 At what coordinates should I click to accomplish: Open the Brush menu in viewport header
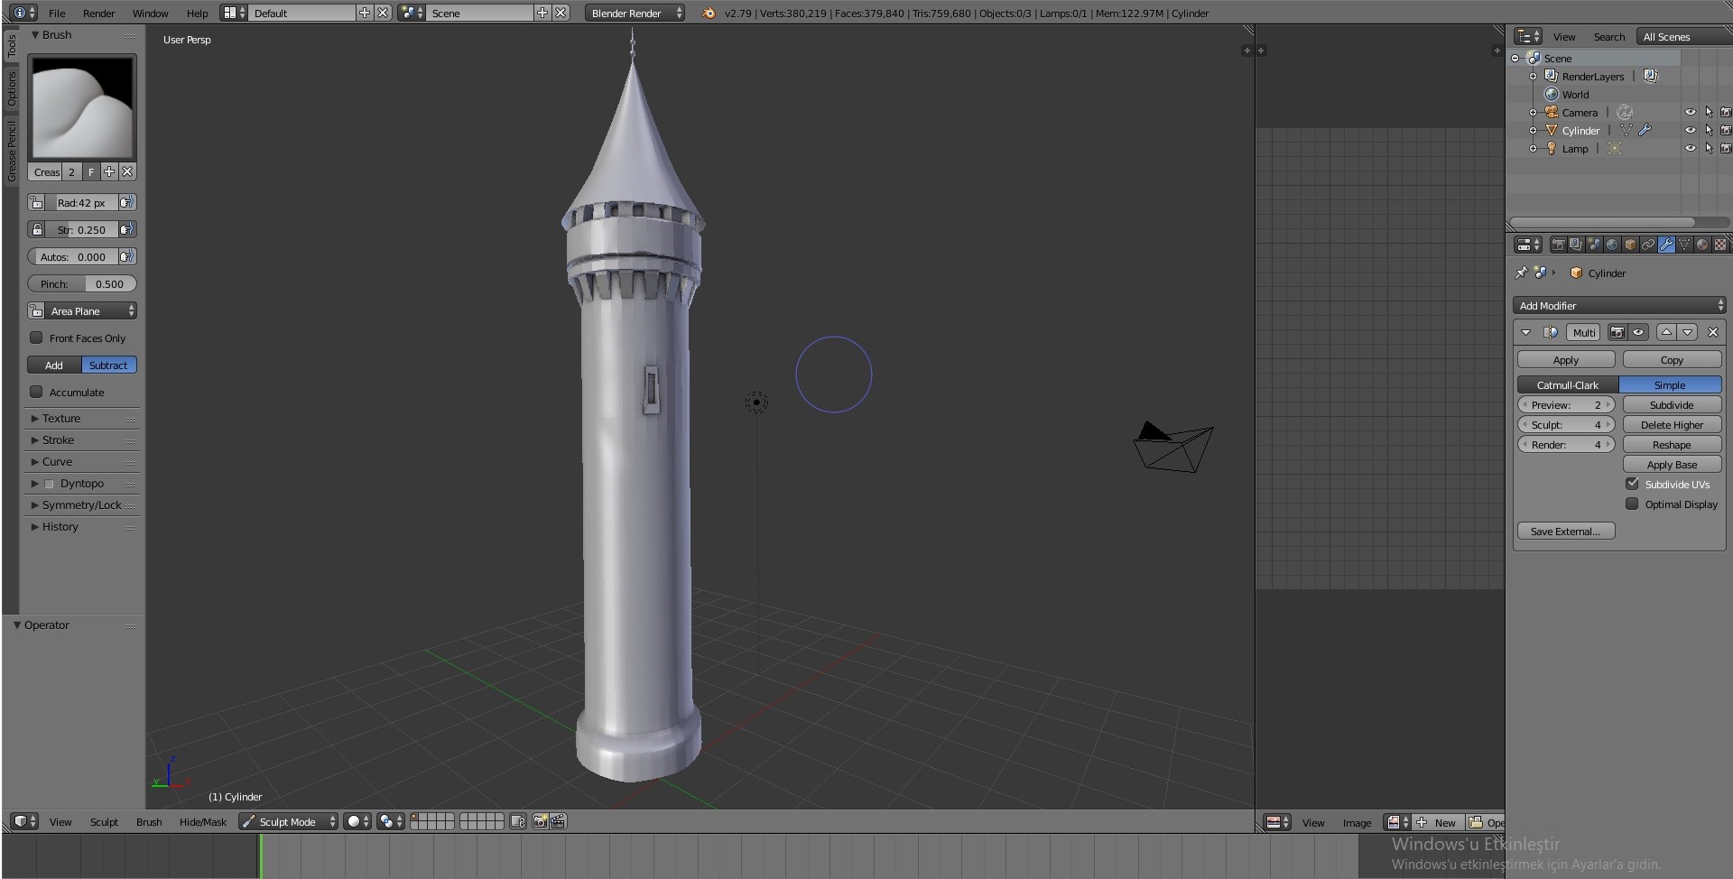point(149,821)
